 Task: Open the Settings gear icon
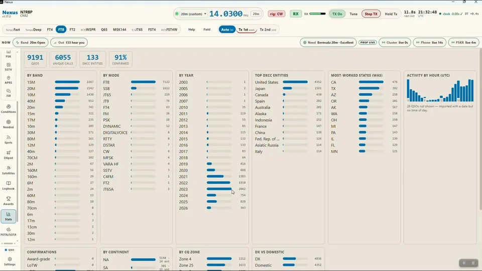tap(10, 261)
